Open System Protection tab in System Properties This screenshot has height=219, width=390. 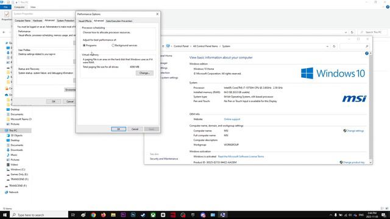(65, 21)
